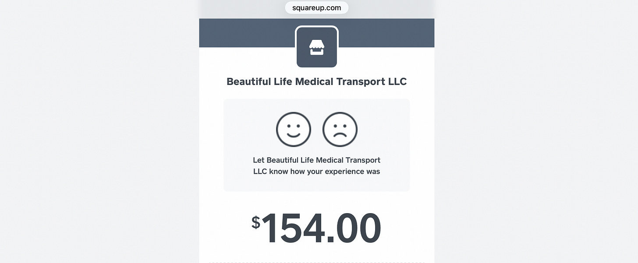Image resolution: width=638 pixels, height=263 pixels.
Task: Tap the happy face's smile
Action: click(x=293, y=135)
